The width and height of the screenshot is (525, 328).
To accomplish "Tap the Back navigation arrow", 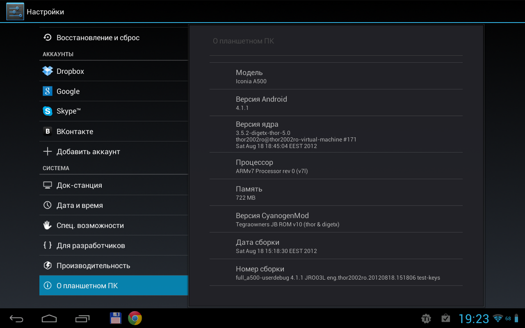I will pos(17,319).
